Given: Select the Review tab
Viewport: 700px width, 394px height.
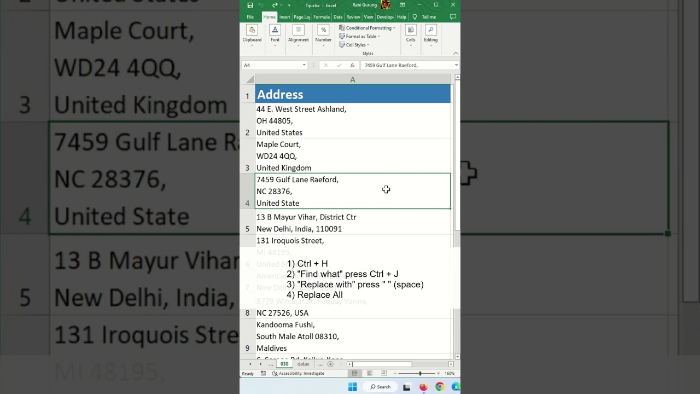Looking at the screenshot, I should (353, 17).
